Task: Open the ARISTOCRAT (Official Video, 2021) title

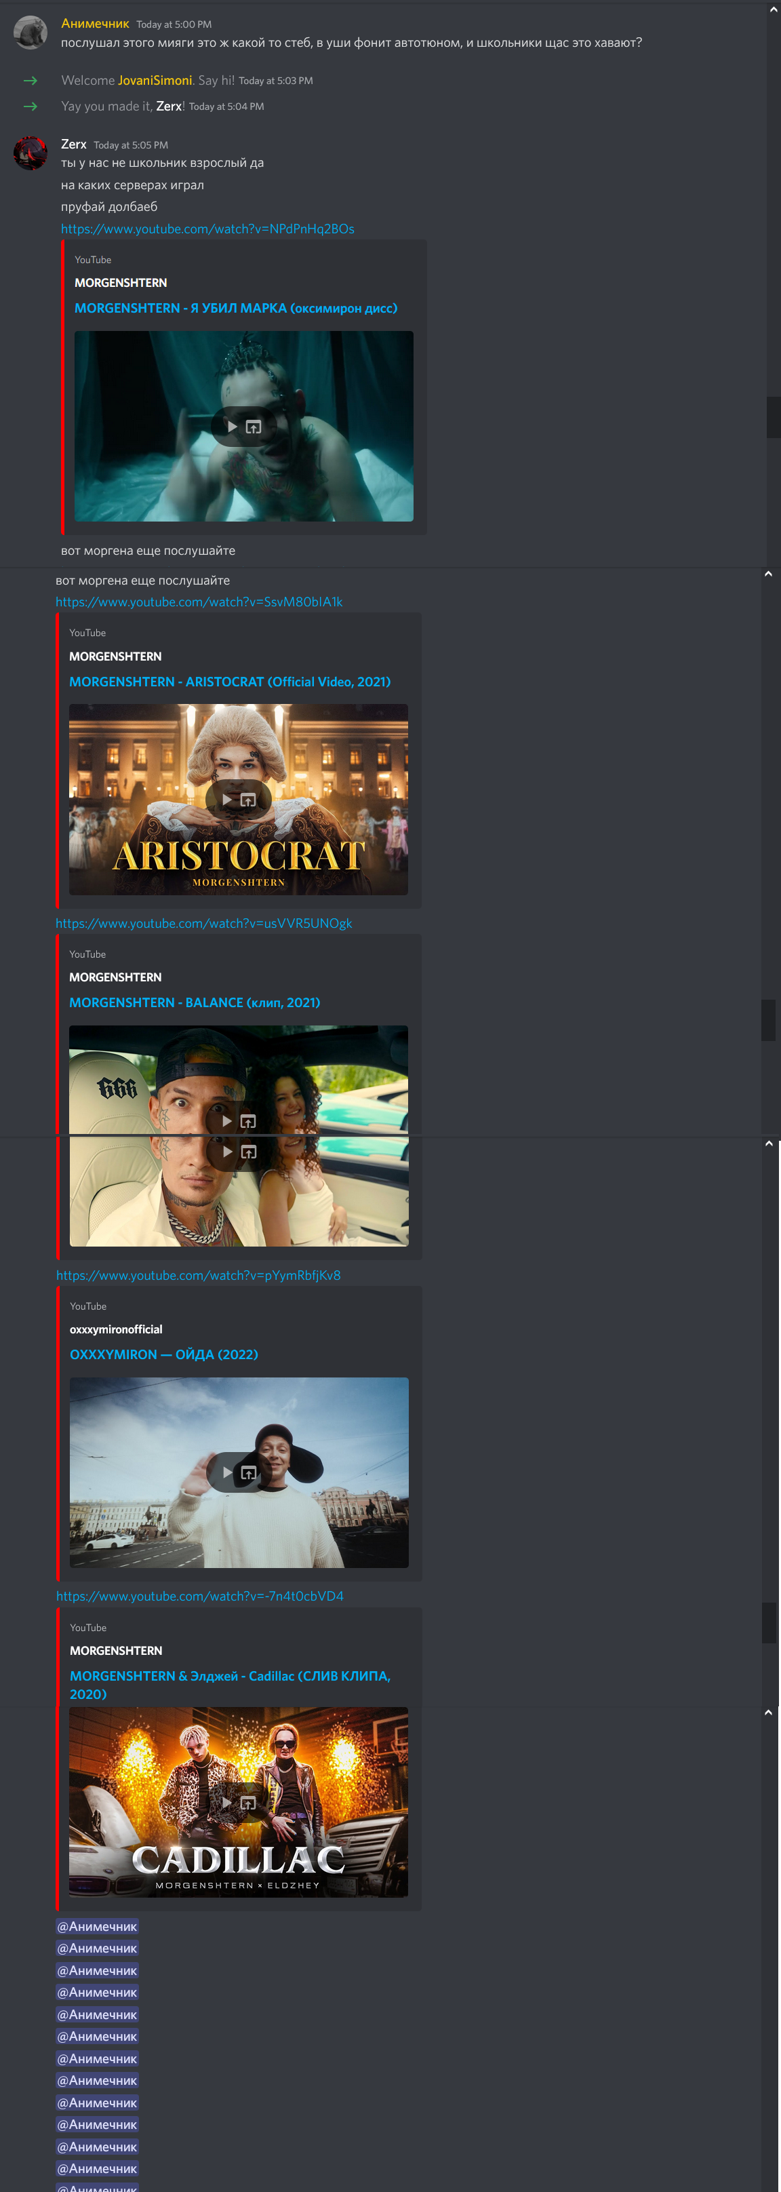Action: [230, 682]
